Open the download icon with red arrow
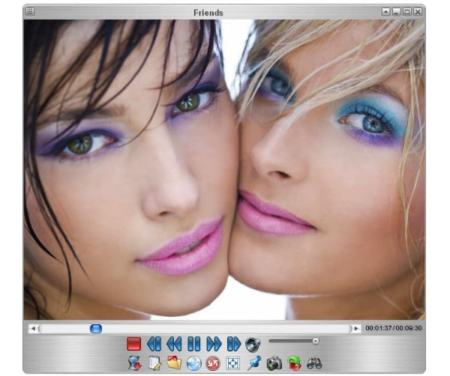This screenshot has height=376, width=450. tap(134, 363)
